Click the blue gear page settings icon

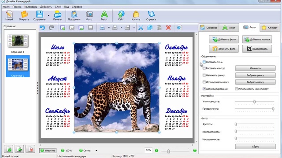179,28
